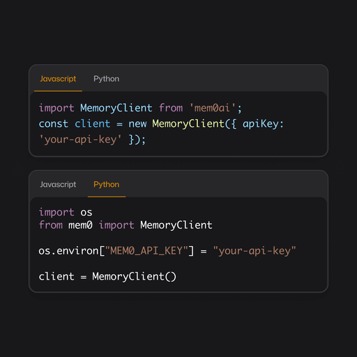Click the line 'from mem0 import MemoryClient'
The width and height of the screenshot is (357, 357).
[126, 225]
